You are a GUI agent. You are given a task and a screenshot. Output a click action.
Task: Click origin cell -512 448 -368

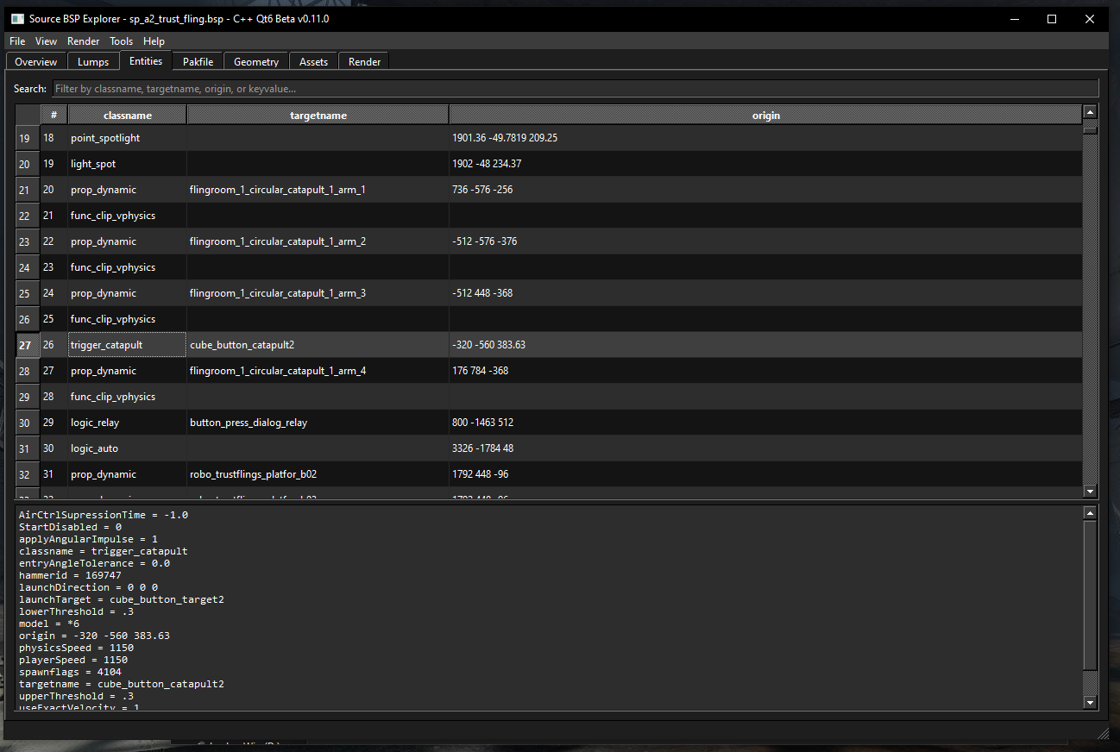pos(765,293)
